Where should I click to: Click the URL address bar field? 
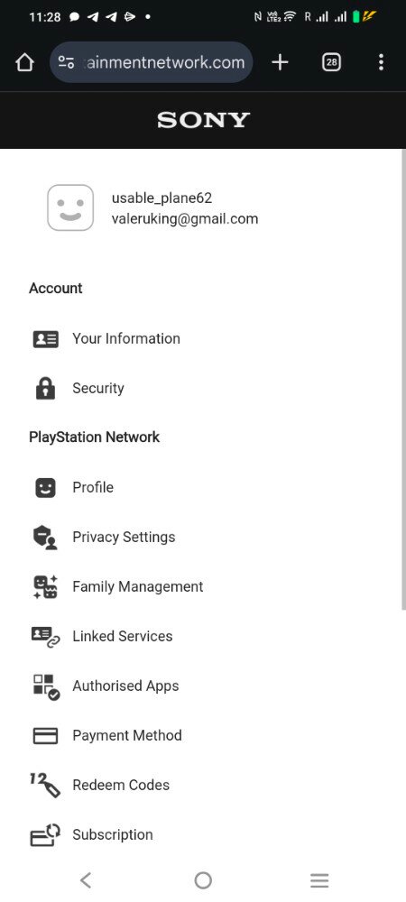[x=152, y=62]
